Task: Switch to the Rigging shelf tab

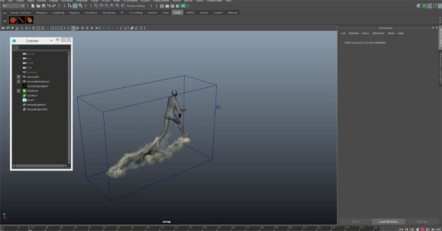Action: [74, 13]
